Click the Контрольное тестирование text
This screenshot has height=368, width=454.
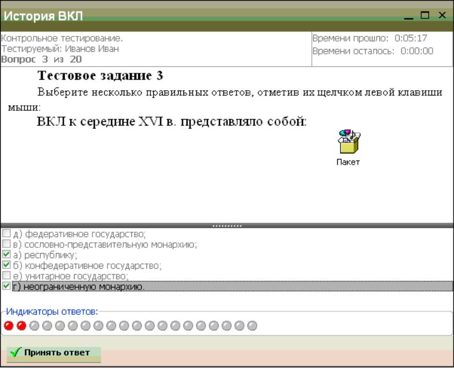62,38
